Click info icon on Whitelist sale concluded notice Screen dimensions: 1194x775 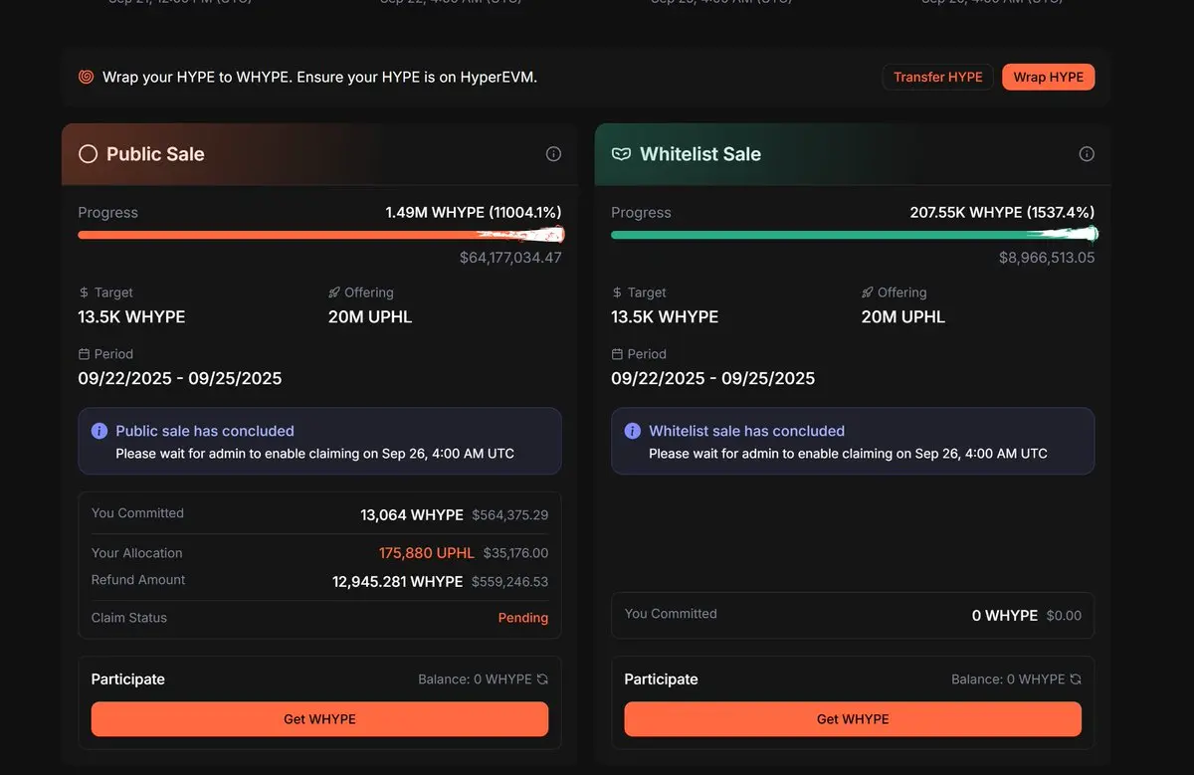click(x=633, y=431)
